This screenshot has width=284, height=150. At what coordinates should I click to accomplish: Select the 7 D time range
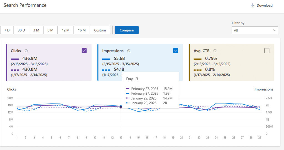[7, 30]
